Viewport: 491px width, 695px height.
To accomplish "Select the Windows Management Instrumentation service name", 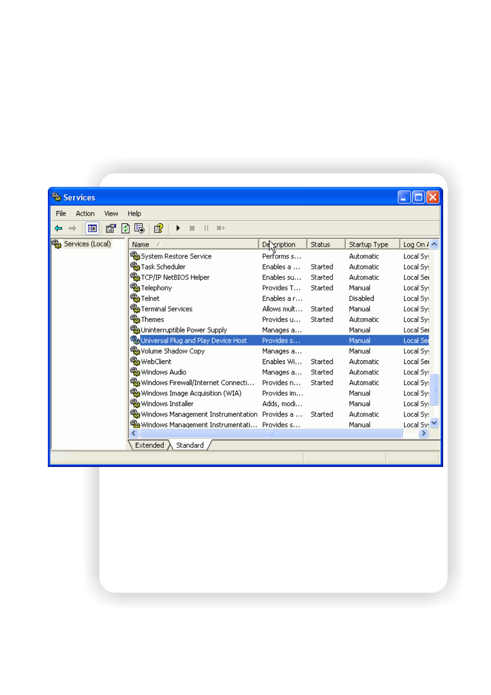I will (x=199, y=414).
